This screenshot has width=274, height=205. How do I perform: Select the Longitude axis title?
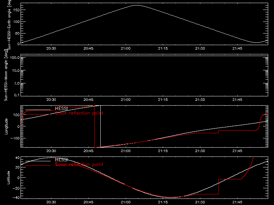[x=6, y=126]
